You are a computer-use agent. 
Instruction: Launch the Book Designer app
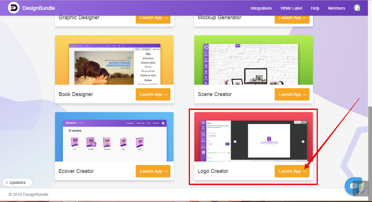point(153,94)
